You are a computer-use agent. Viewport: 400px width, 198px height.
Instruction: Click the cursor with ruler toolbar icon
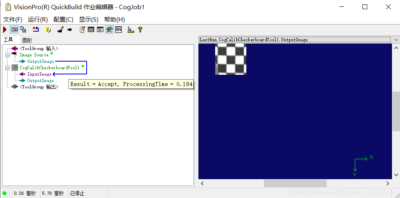coord(131,30)
